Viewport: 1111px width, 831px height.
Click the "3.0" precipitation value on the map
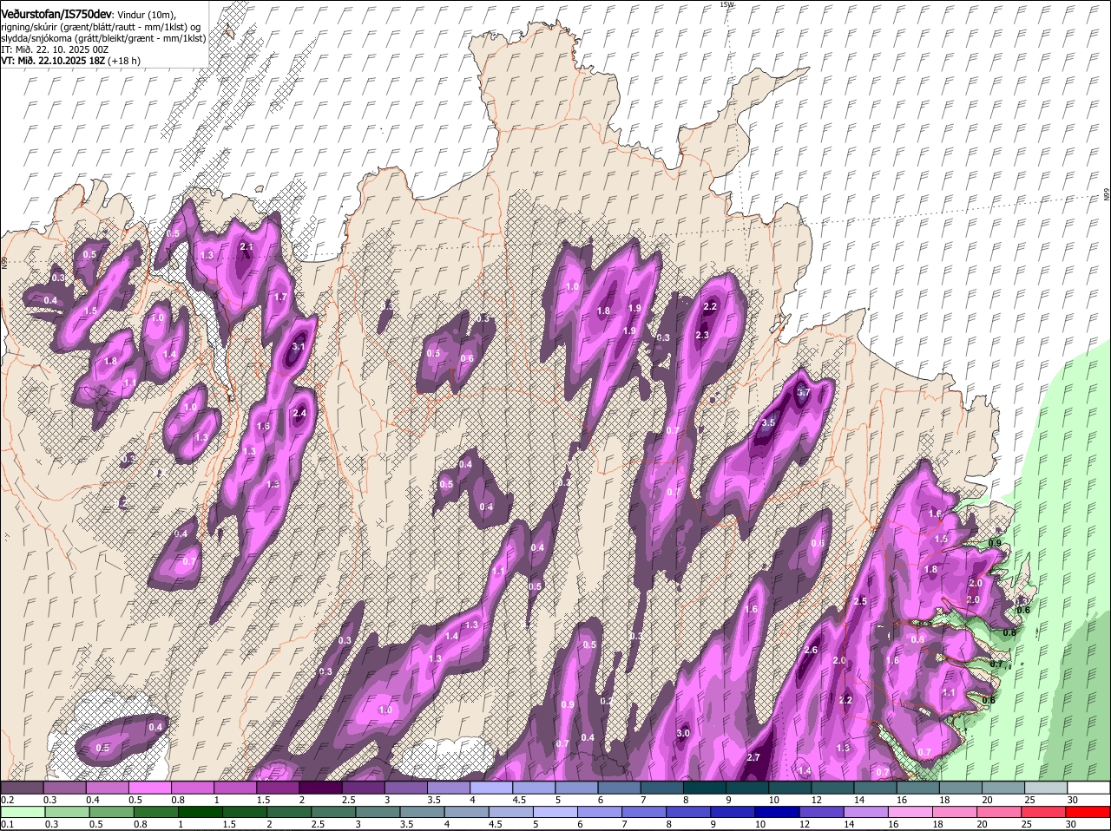(x=683, y=734)
